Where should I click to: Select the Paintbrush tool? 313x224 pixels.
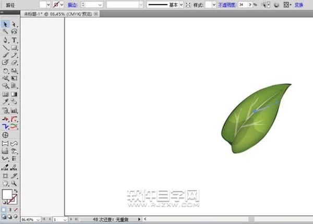pyautogui.click(x=5, y=55)
